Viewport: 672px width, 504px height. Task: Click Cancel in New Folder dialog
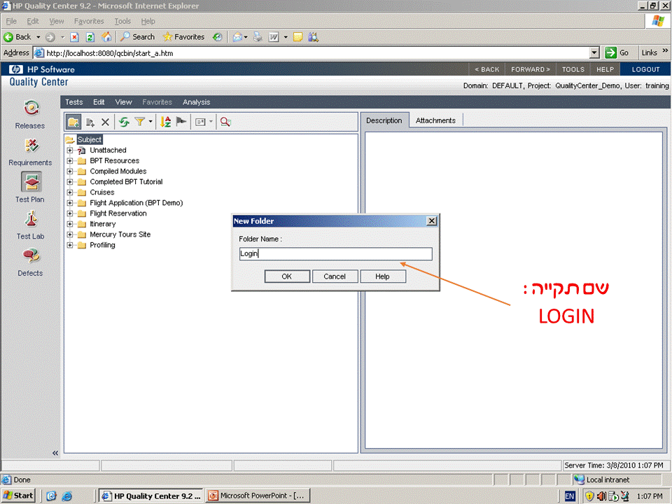[335, 276]
